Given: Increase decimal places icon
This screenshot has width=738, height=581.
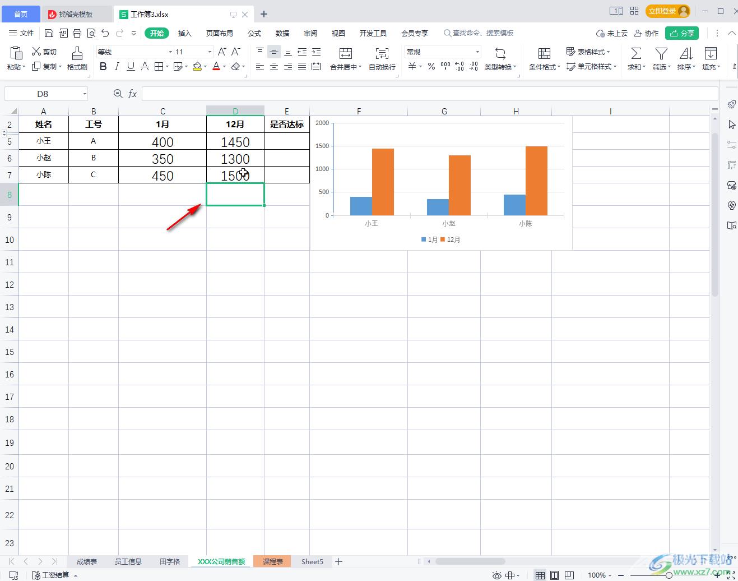Looking at the screenshot, I should pyautogui.click(x=459, y=66).
